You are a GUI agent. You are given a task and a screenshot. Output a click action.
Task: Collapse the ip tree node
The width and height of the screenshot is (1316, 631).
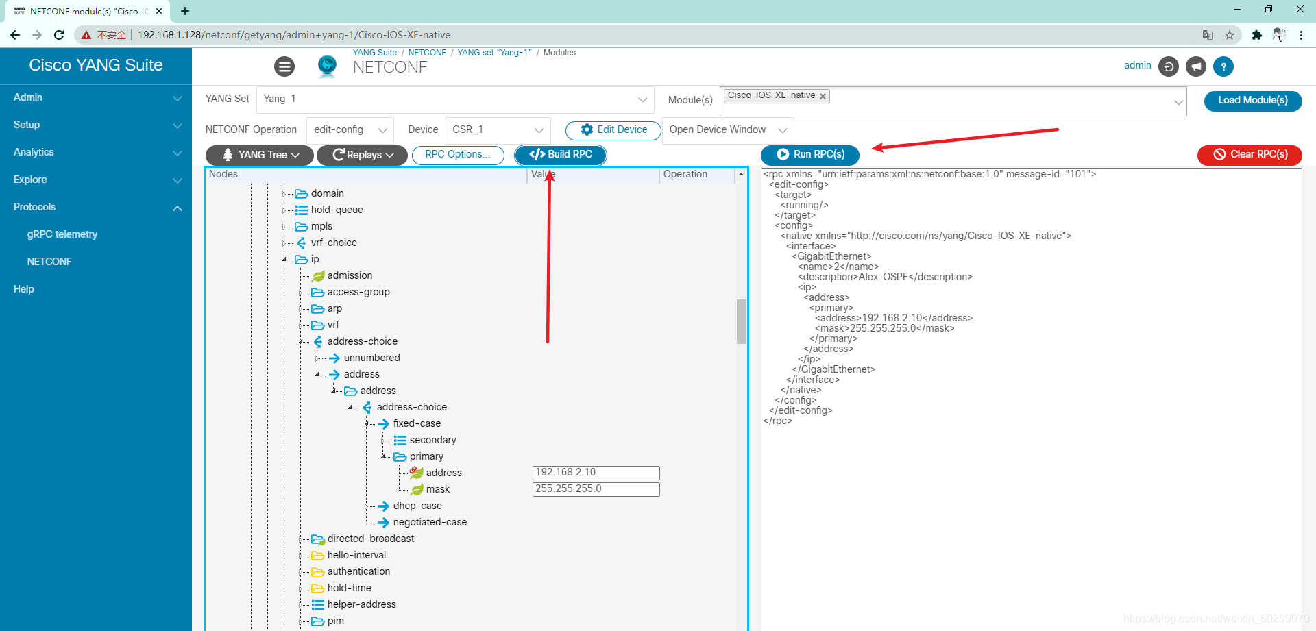coord(285,260)
